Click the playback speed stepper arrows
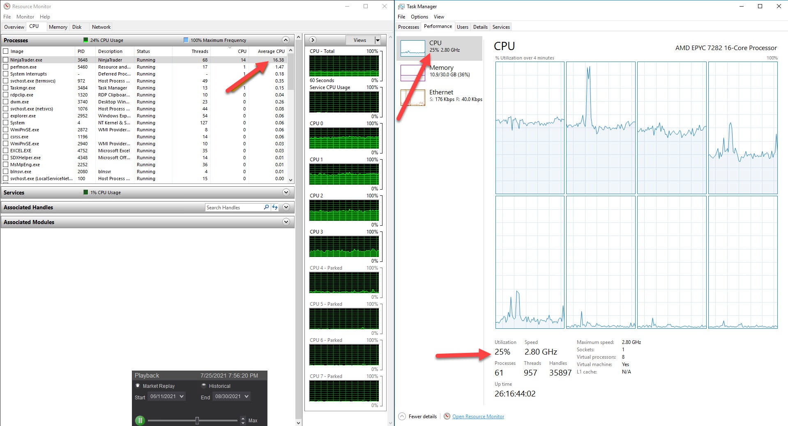The width and height of the screenshot is (788, 426). 243,420
